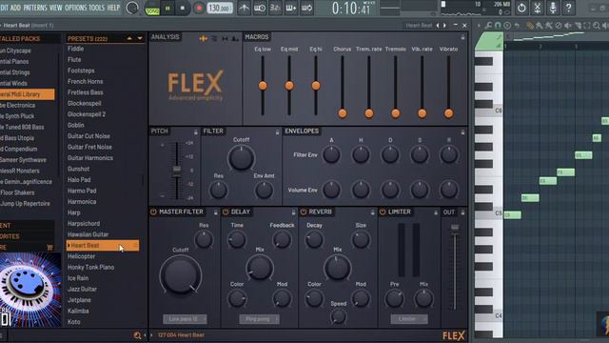Image resolution: width=609 pixels, height=343 pixels.
Task: Open the HELP menu
Action: tap(113, 8)
